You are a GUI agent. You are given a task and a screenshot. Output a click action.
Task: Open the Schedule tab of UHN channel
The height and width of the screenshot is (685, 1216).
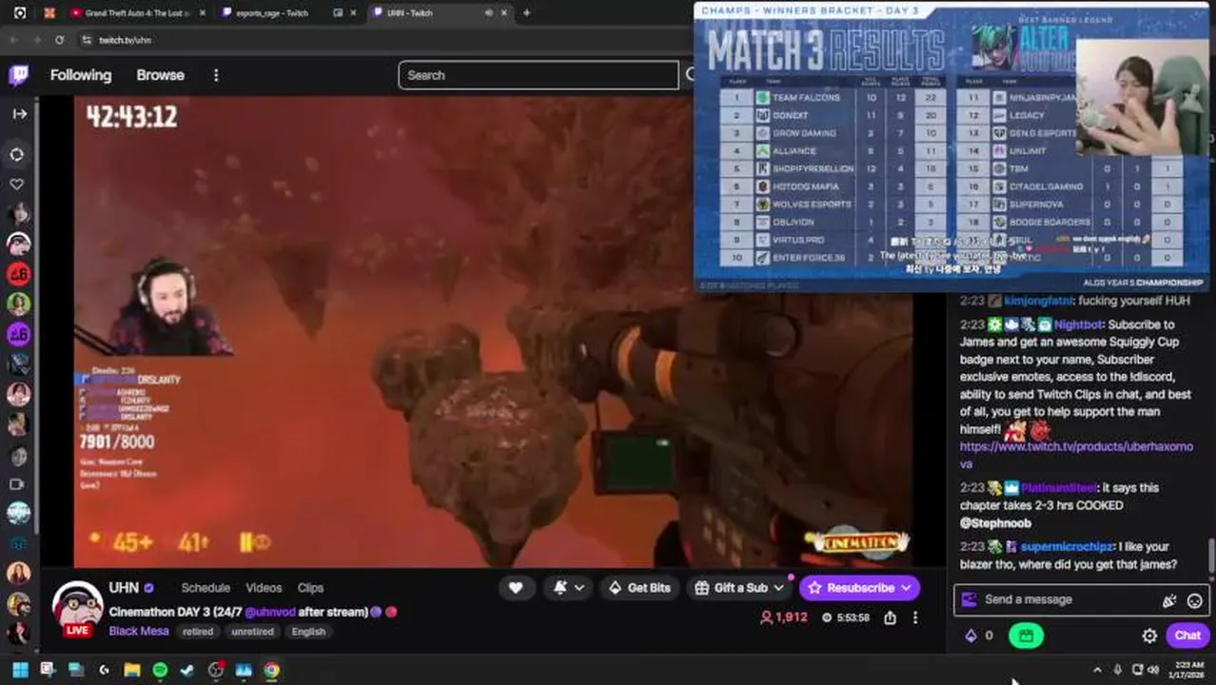(206, 588)
